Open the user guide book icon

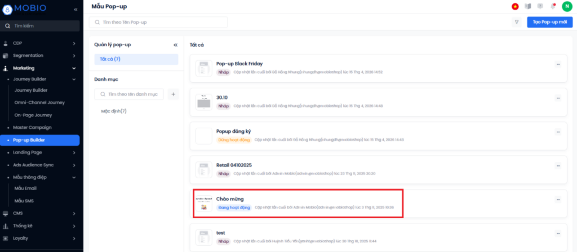pos(528,6)
